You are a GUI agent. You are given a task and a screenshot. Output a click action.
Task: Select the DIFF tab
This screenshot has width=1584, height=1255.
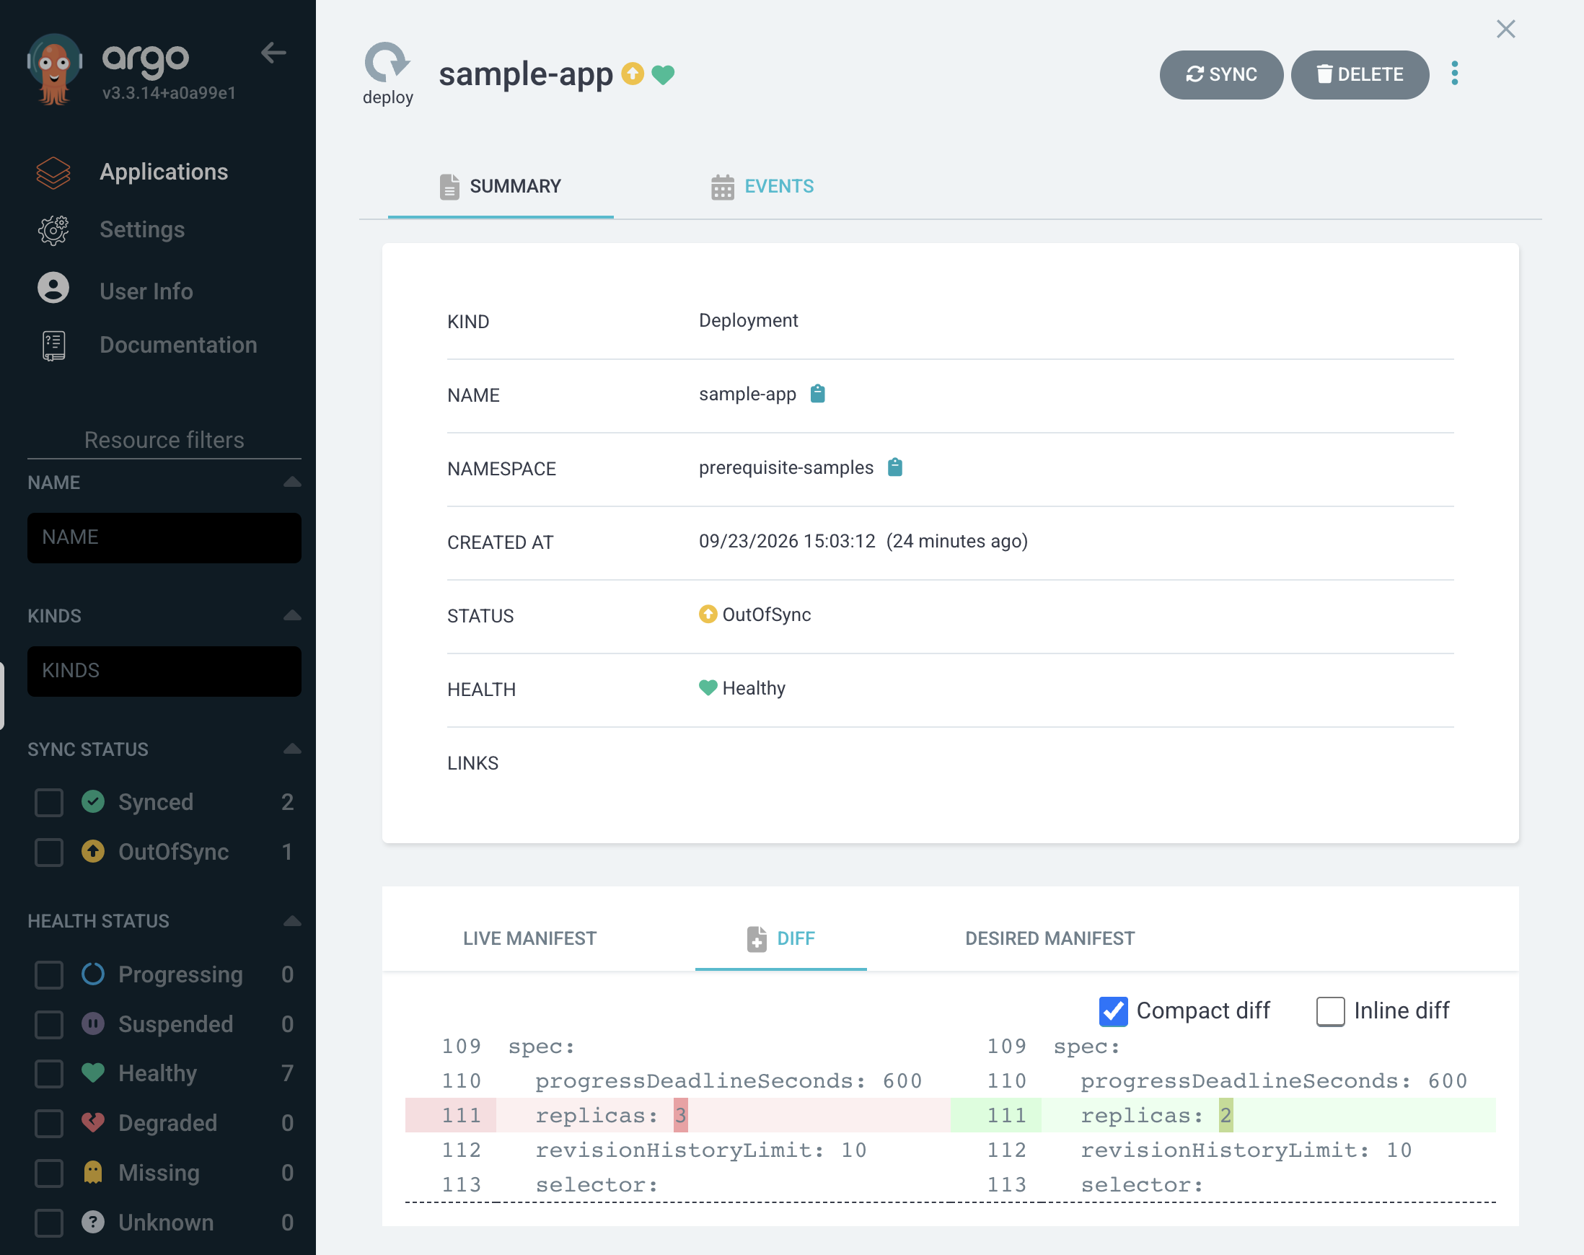point(780,938)
